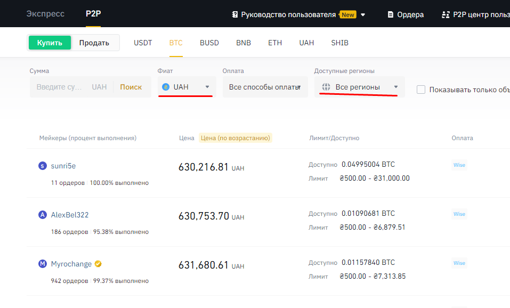Click the globe icon in regions selector

click(x=326, y=87)
